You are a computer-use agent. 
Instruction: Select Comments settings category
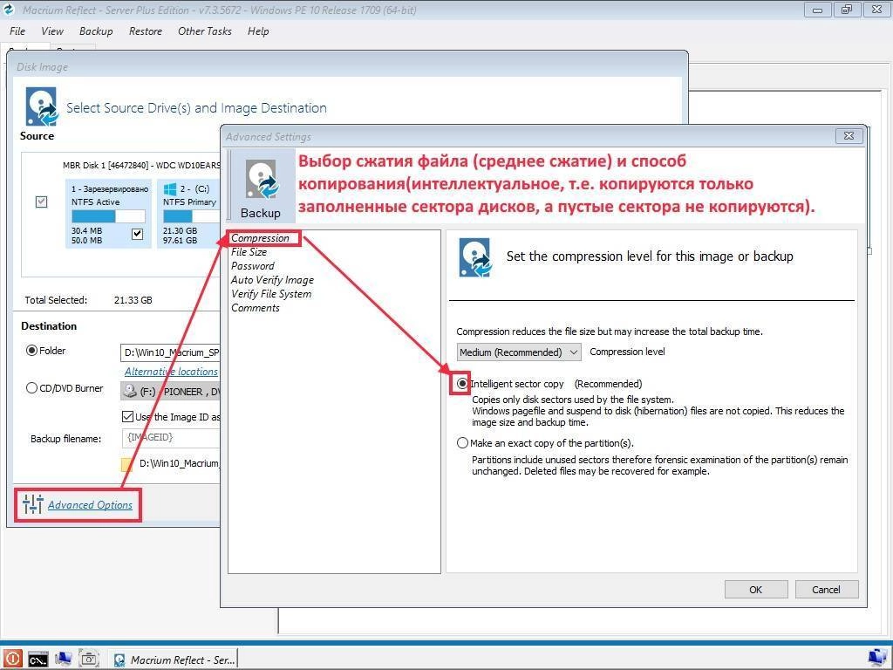(256, 308)
